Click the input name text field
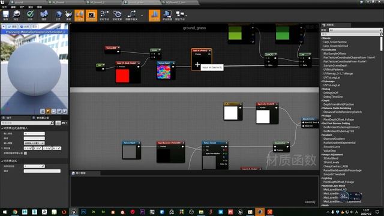 pos(34,133)
